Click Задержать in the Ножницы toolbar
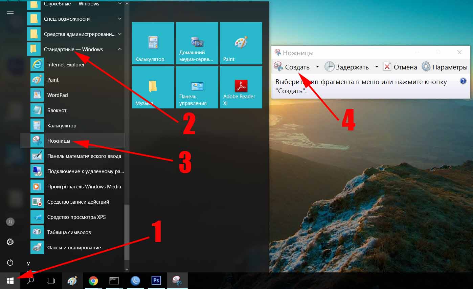Screen dimensions: 473x289 347,67
